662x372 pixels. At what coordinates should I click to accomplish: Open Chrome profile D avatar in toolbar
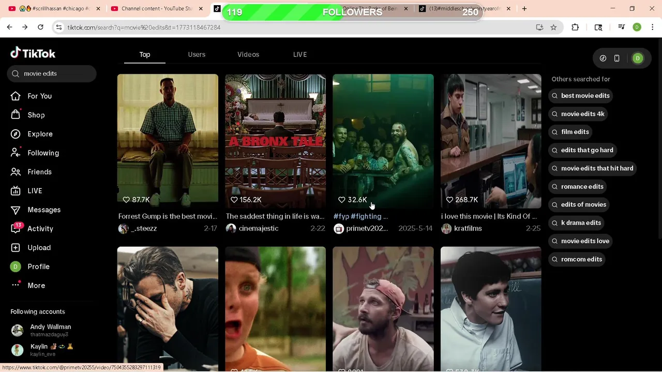(637, 27)
